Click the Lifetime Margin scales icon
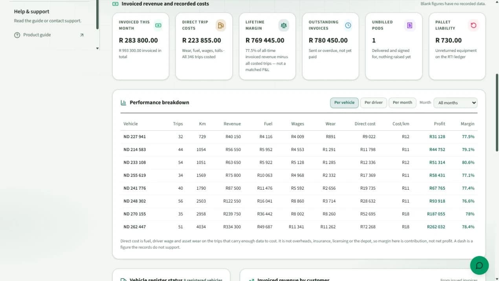 pyautogui.click(x=284, y=25)
